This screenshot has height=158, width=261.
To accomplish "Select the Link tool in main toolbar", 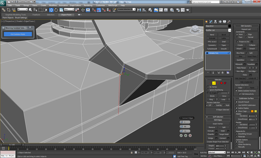I will pos(4,10).
